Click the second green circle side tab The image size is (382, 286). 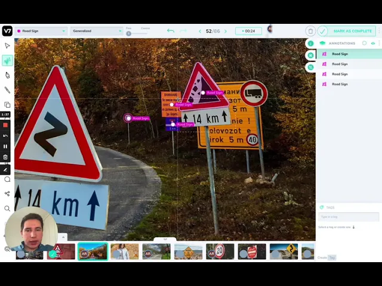click(x=310, y=55)
